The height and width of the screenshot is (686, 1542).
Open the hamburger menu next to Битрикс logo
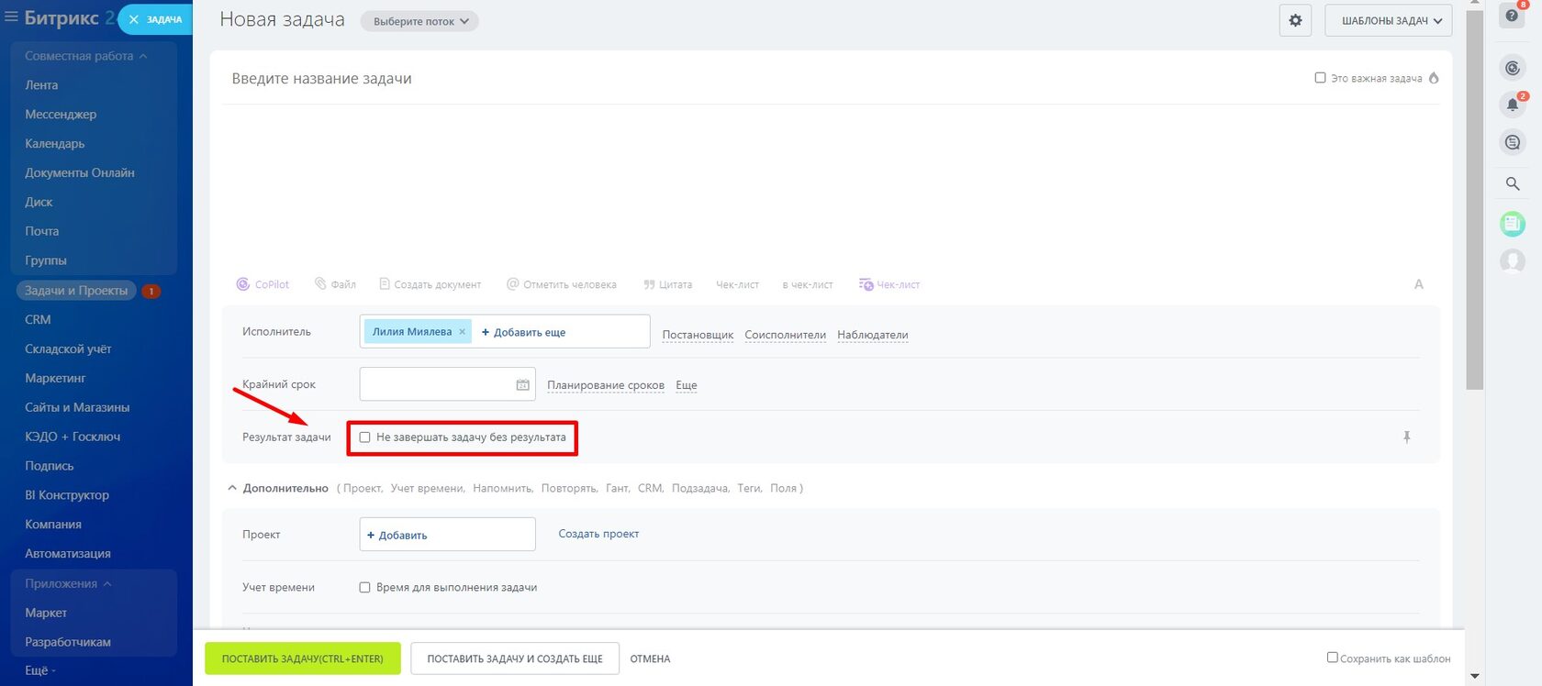(x=11, y=17)
